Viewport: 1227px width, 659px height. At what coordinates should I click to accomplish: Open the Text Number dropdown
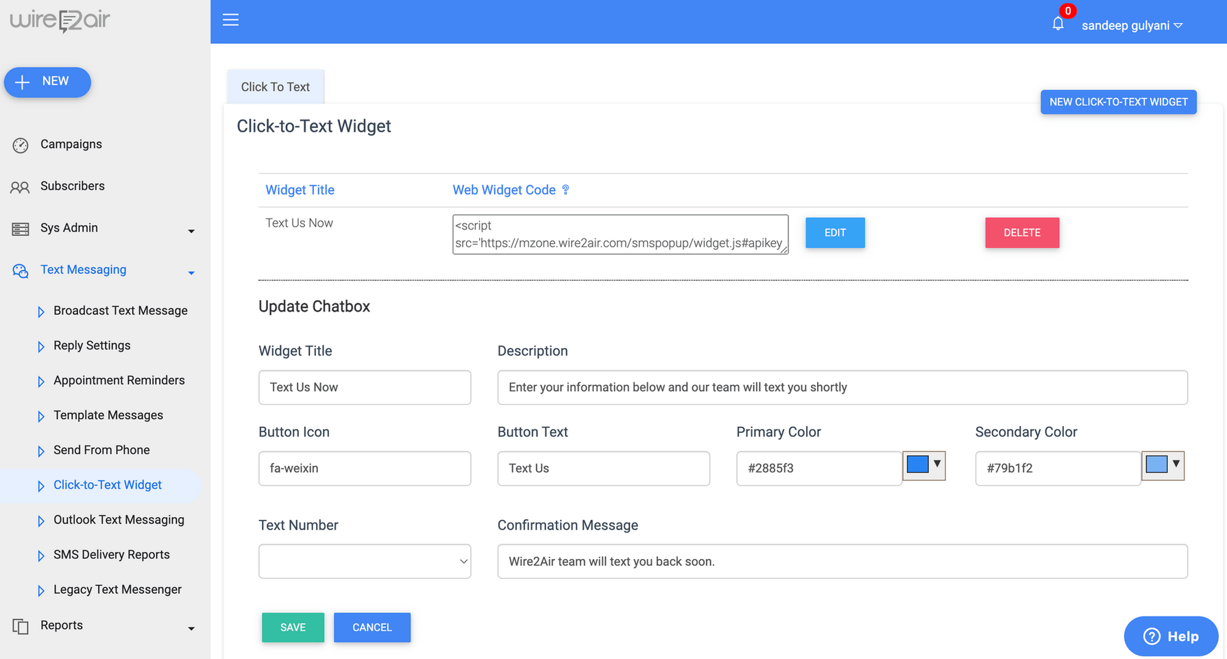tap(365, 561)
